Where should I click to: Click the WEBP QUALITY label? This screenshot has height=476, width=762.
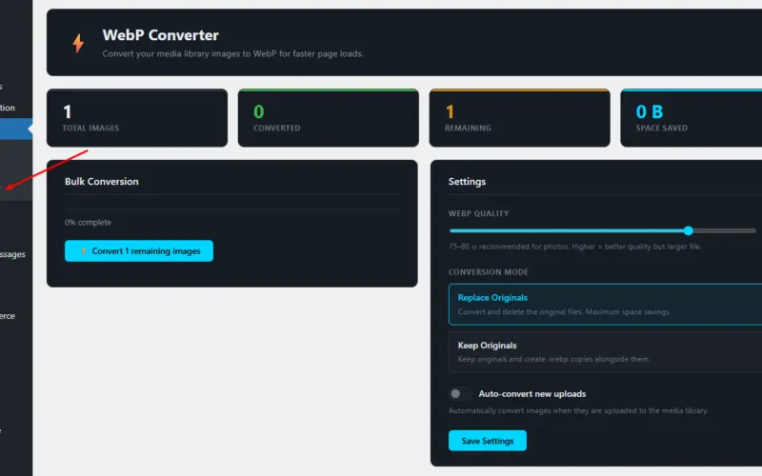click(479, 213)
